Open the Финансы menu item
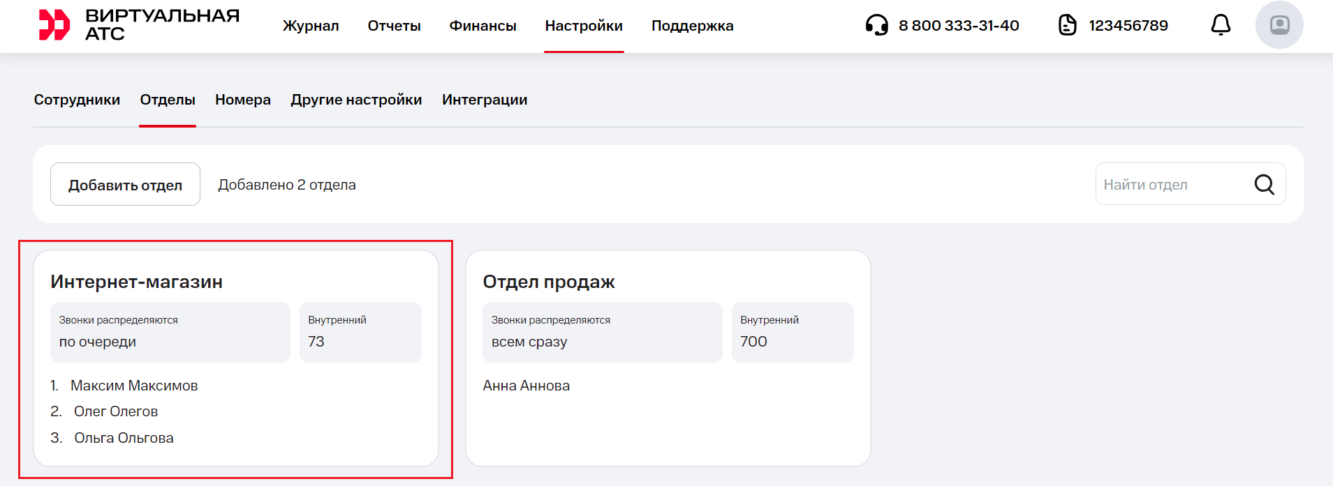The image size is (1333, 486). pos(483,26)
